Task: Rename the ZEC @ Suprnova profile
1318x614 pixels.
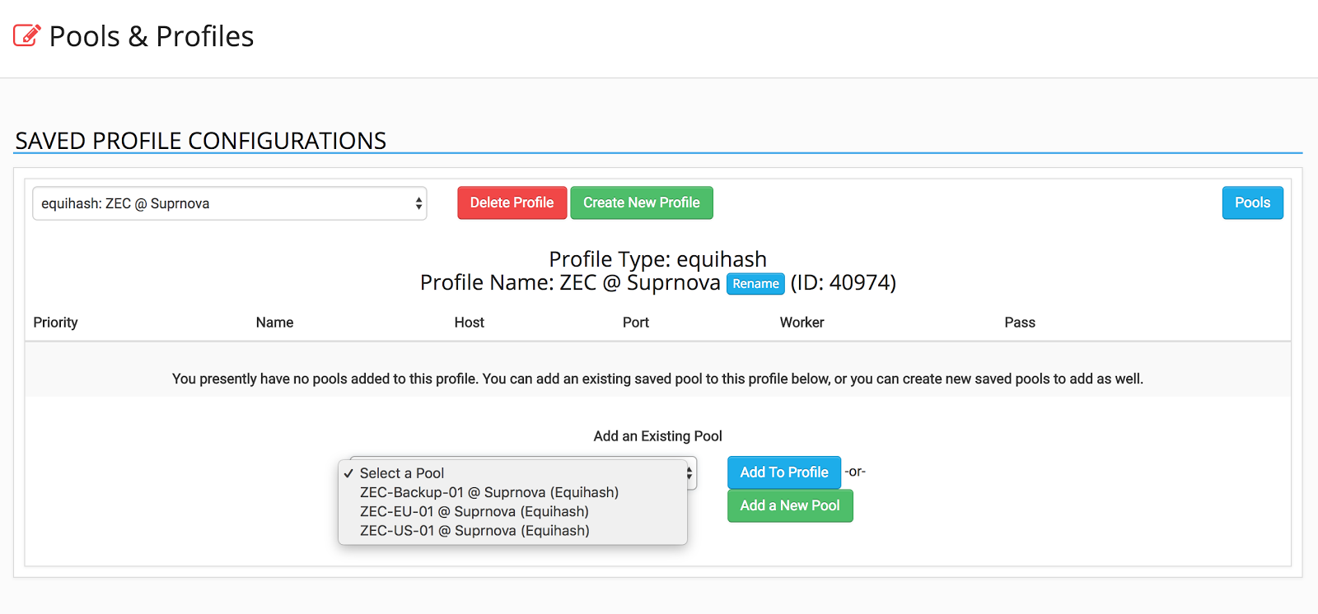Action: 755,284
